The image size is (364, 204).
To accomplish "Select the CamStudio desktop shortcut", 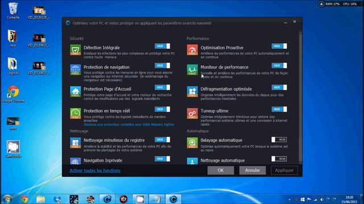I will tap(13, 150).
